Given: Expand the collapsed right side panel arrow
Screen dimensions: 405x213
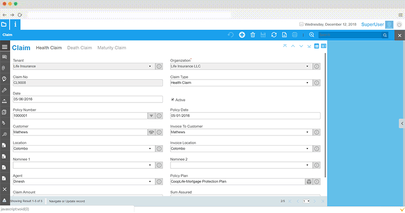Looking at the screenshot, I should [401, 123].
